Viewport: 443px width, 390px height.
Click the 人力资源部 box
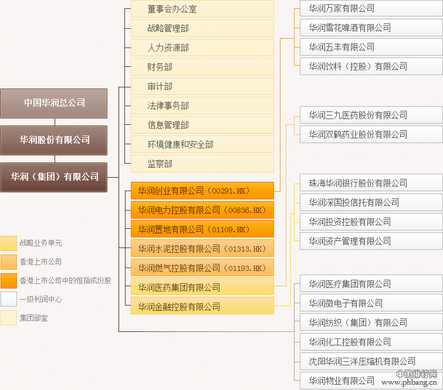point(202,48)
